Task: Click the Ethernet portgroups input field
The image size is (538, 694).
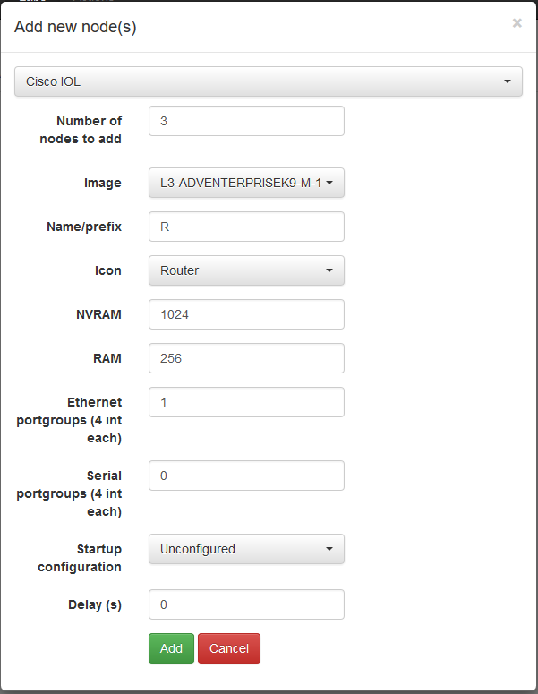Action: pyautogui.click(x=246, y=402)
